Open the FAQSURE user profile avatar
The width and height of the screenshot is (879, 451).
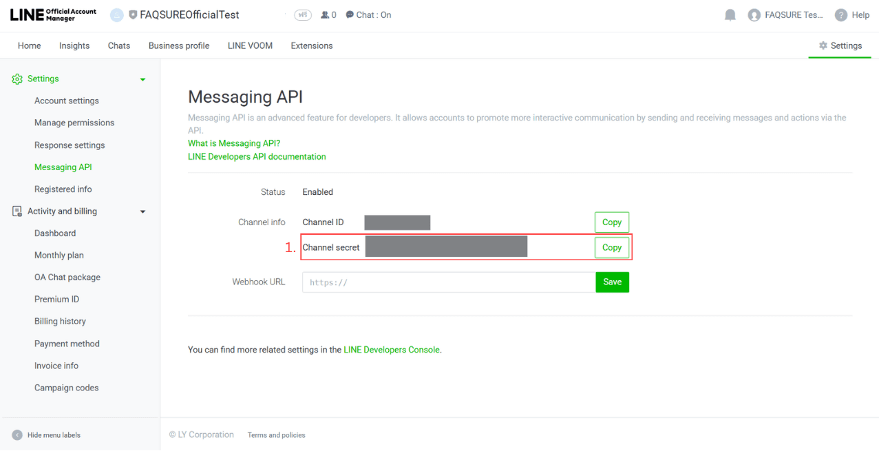tap(754, 15)
